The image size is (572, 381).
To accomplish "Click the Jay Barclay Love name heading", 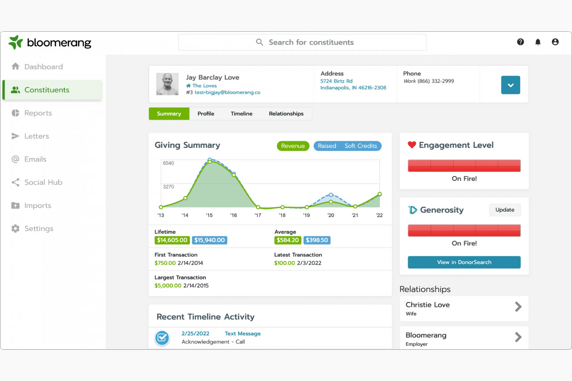I will 213,77.
